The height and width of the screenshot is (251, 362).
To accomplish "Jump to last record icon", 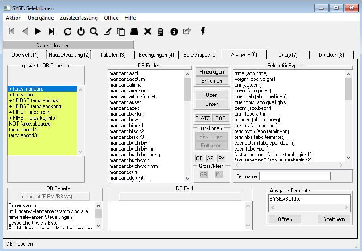I will coord(51,31).
